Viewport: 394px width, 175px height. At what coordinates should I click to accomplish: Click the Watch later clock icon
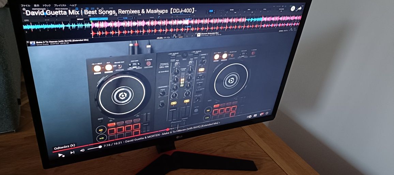[x=293, y=8]
